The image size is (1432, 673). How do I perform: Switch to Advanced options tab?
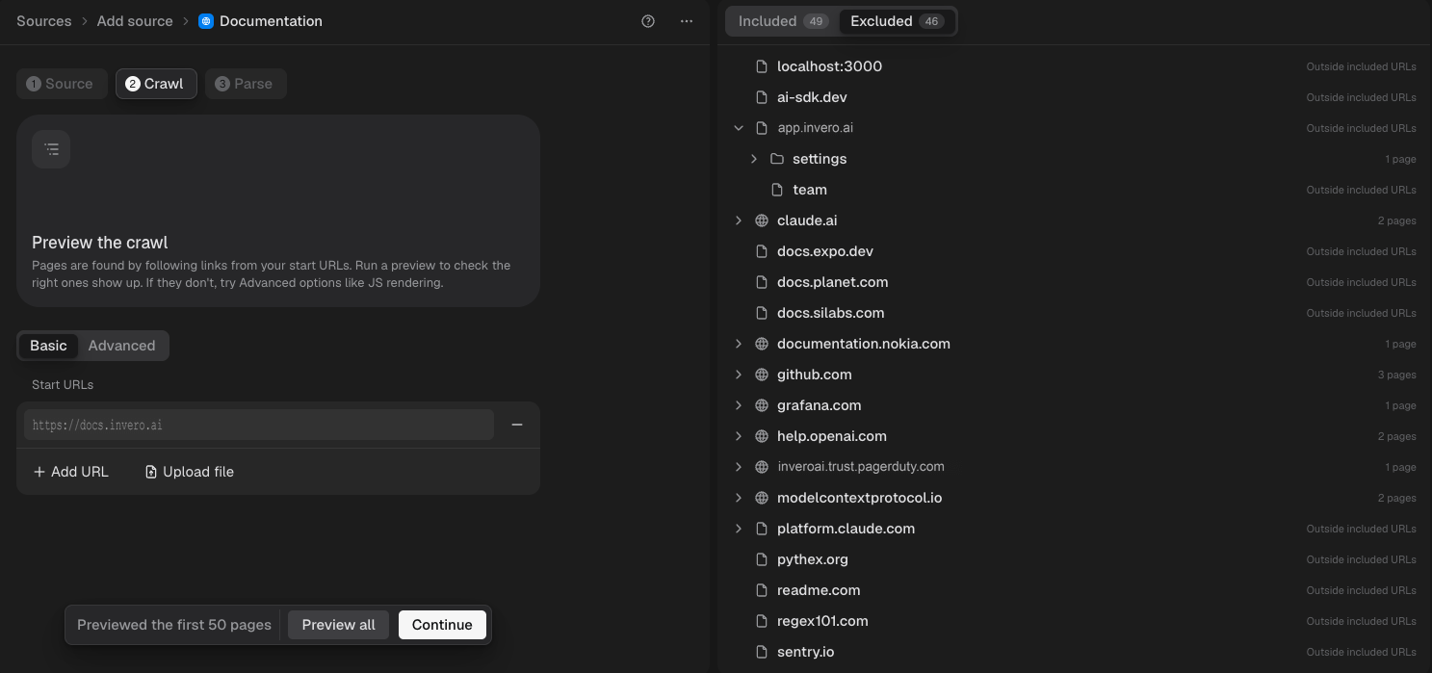(x=121, y=346)
